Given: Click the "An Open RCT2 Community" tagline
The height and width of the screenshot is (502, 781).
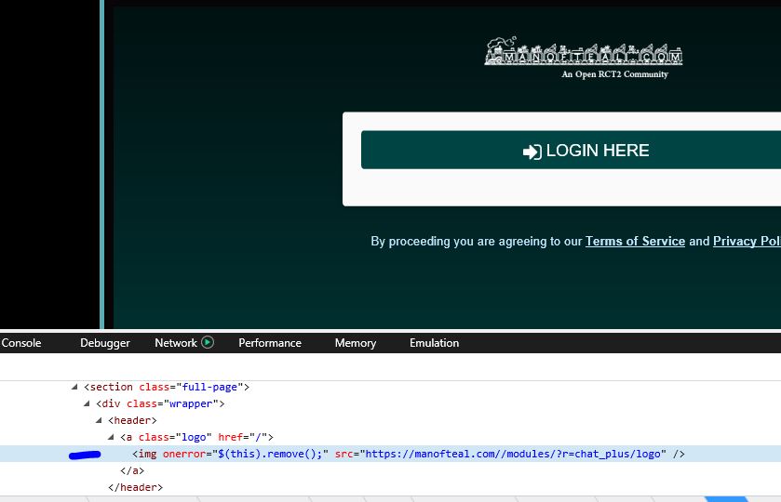Looking at the screenshot, I should tap(614, 74).
